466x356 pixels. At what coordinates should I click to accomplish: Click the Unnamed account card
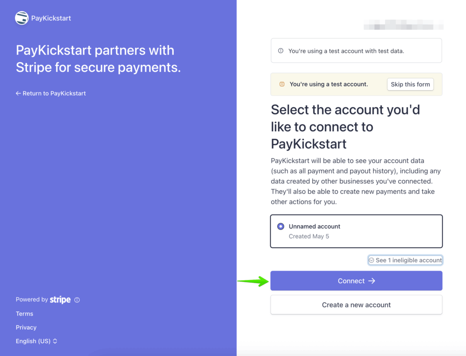click(x=356, y=231)
